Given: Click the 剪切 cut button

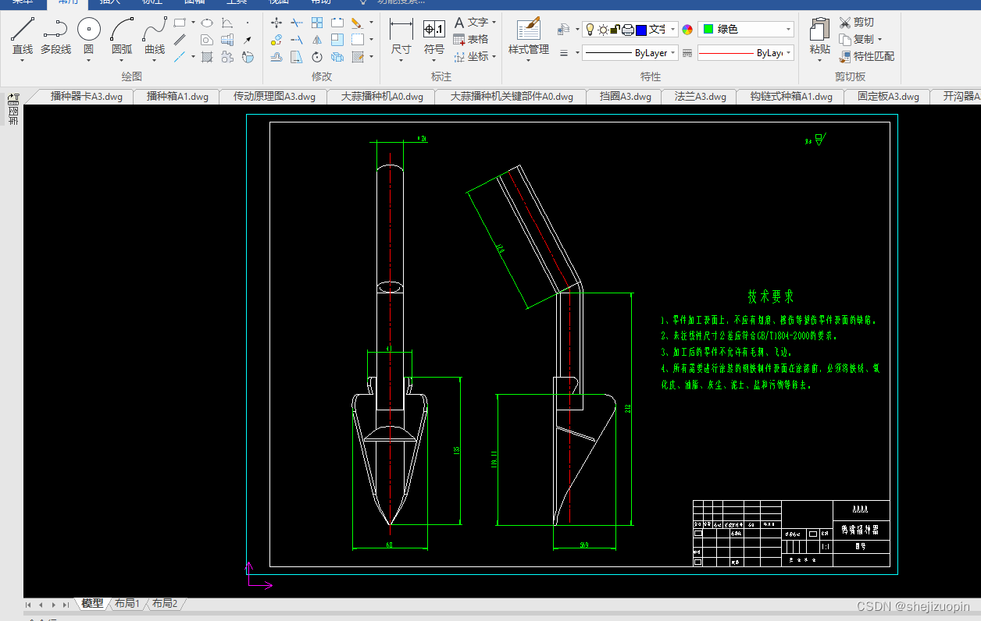Looking at the screenshot, I should [857, 23].
